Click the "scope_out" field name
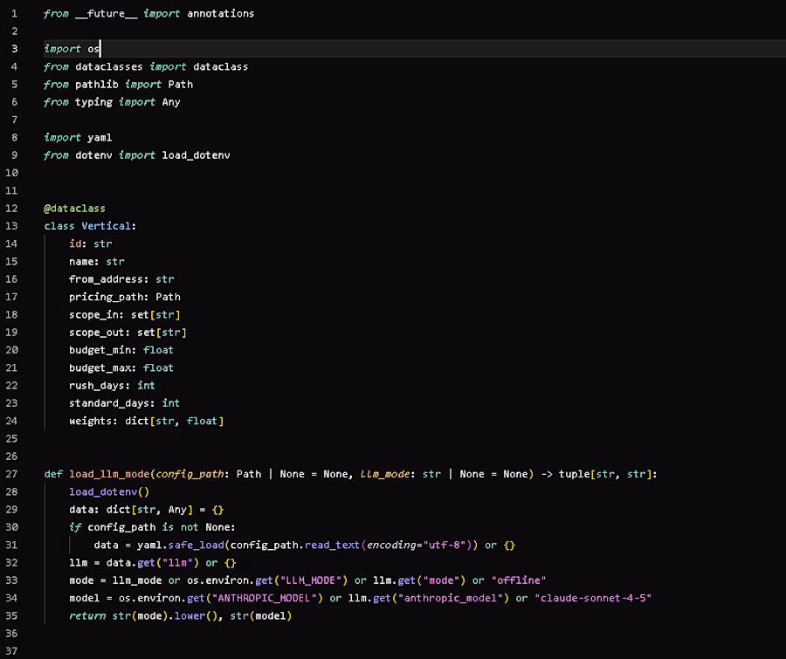Screen dimensions: 786x659 click(97, 333)
